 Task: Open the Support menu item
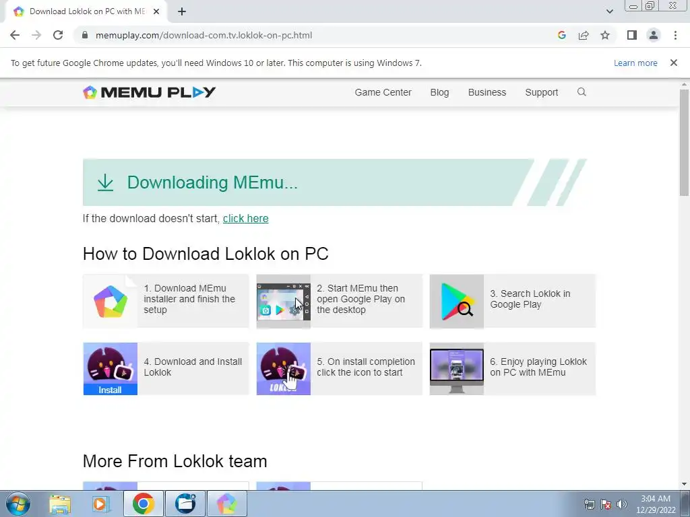541,92
